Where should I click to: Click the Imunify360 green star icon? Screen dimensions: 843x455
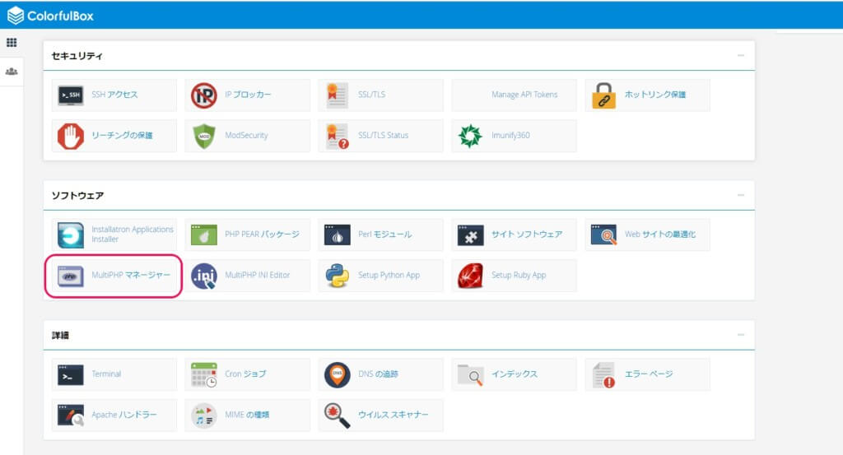[x=469, y=135]
